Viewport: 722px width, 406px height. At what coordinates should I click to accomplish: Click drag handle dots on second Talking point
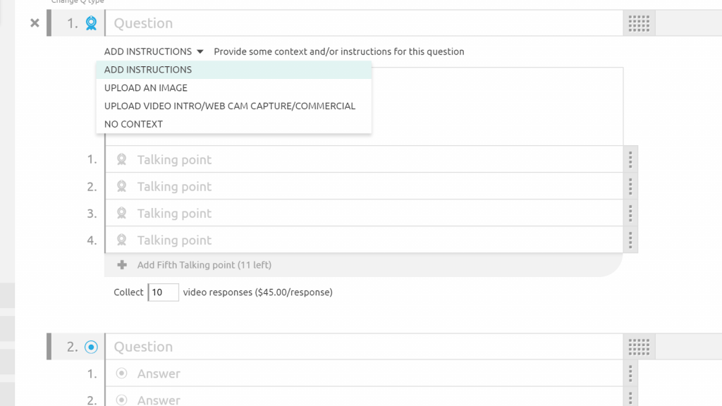630,187
